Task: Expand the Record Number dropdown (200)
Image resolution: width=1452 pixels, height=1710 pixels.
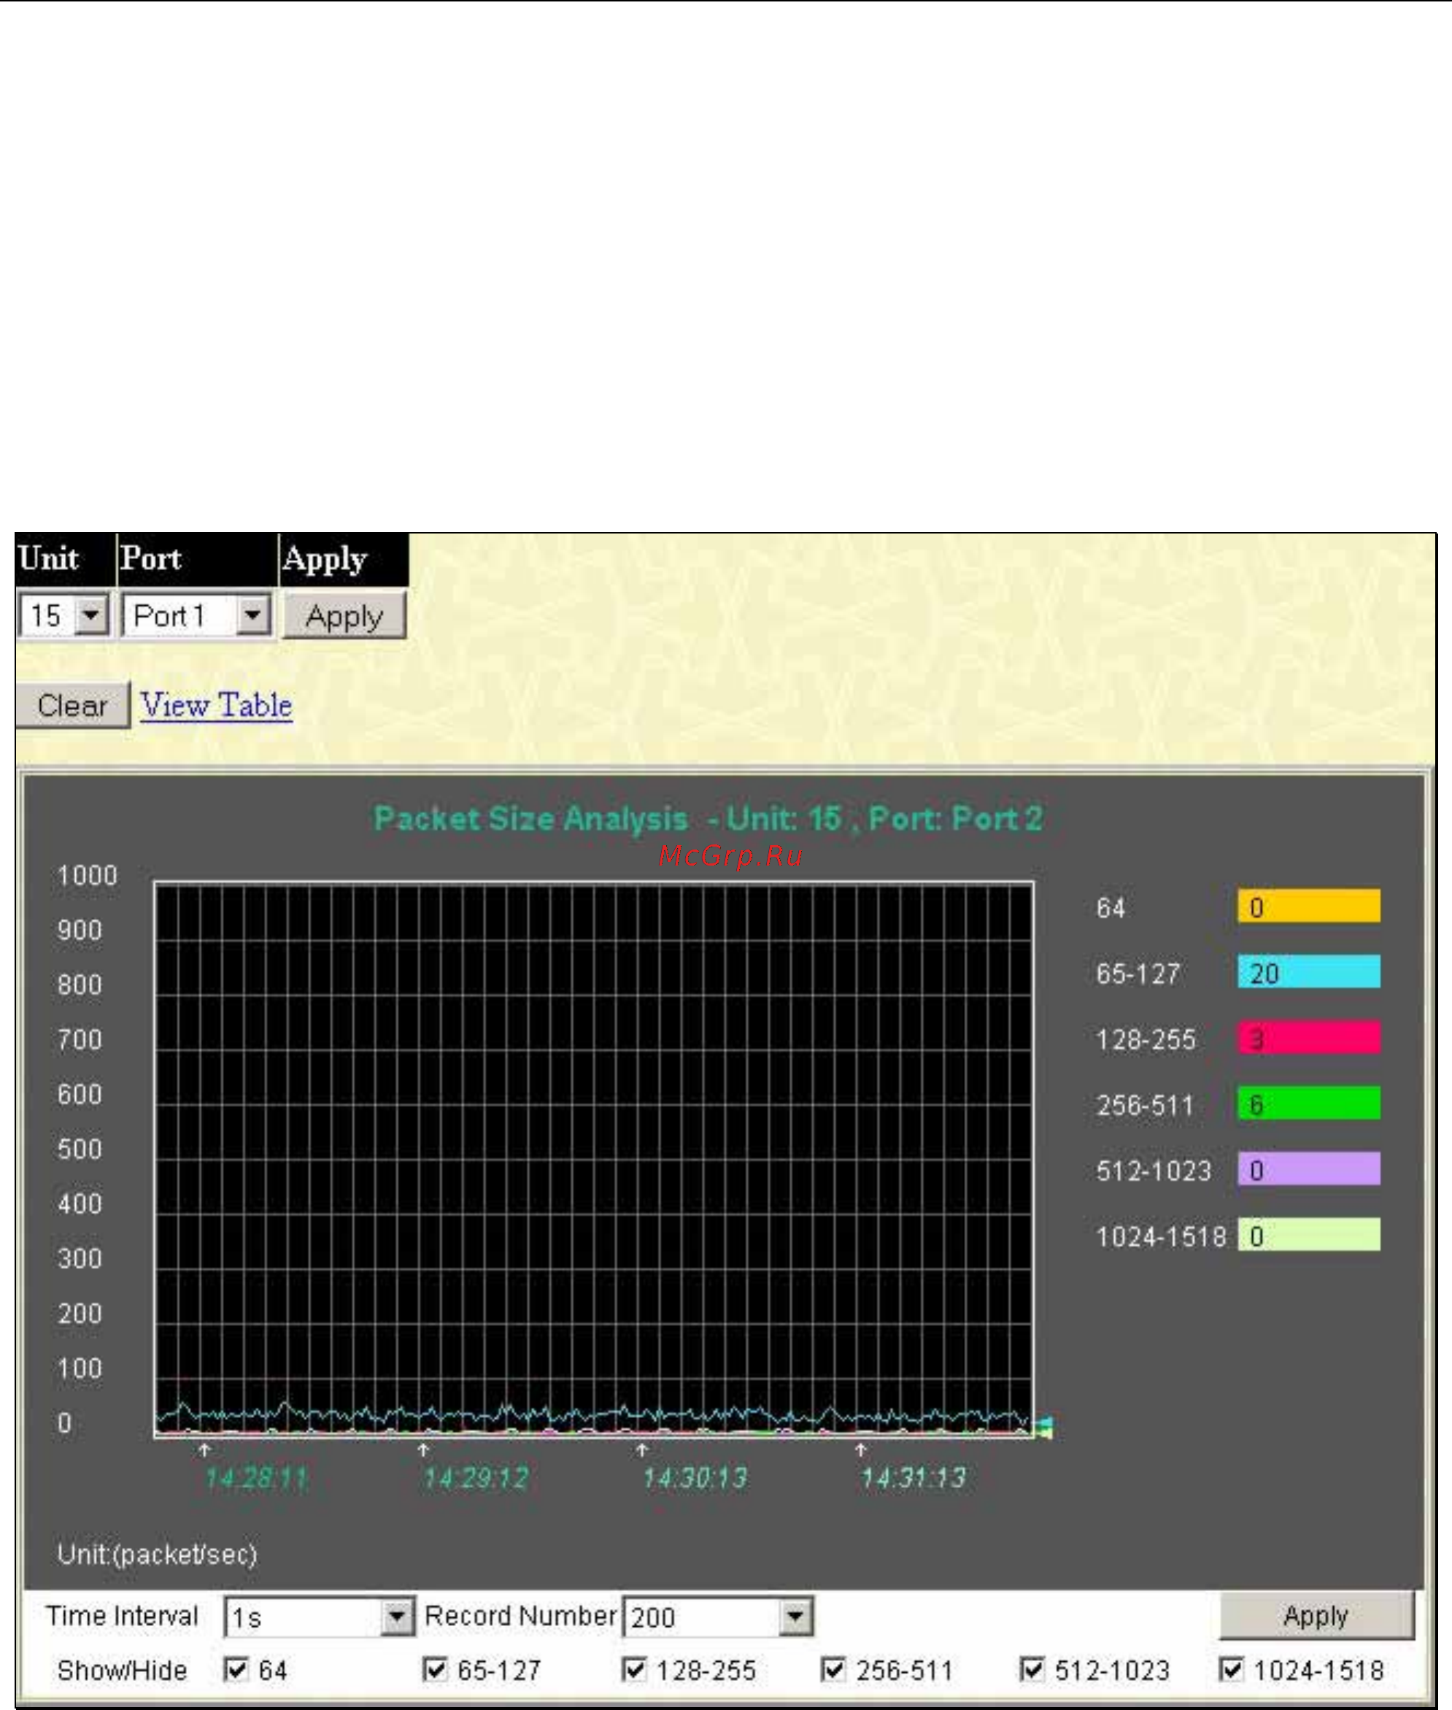Action: click(718, 1617)
